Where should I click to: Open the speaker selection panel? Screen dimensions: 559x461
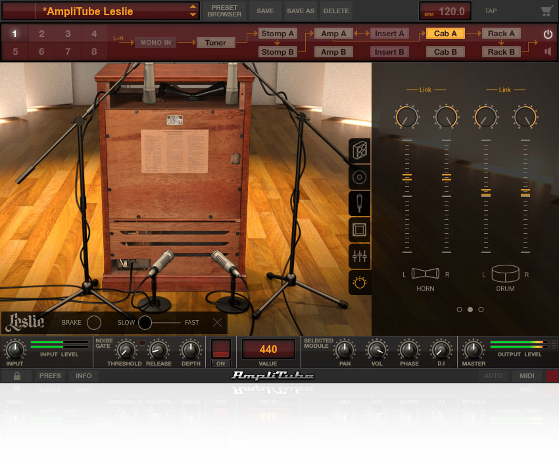(360, 176)
